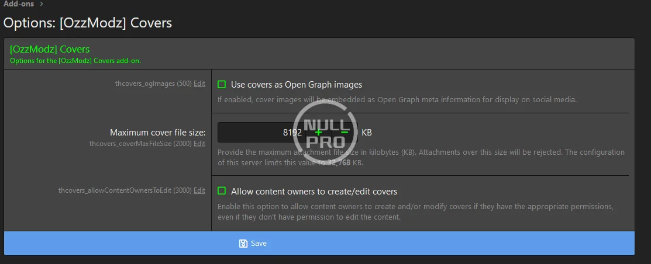
Task: Click the 'Use covers as Open Graph images' label
Action: click(296, 85)
